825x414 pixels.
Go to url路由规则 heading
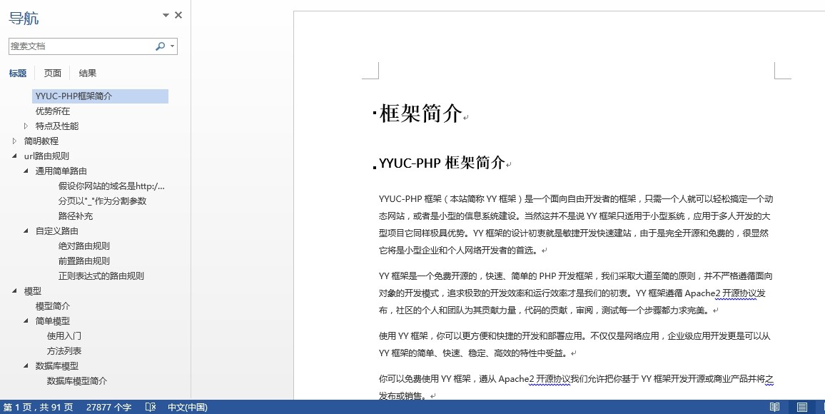pyautogui.click(x=46, y=156)
